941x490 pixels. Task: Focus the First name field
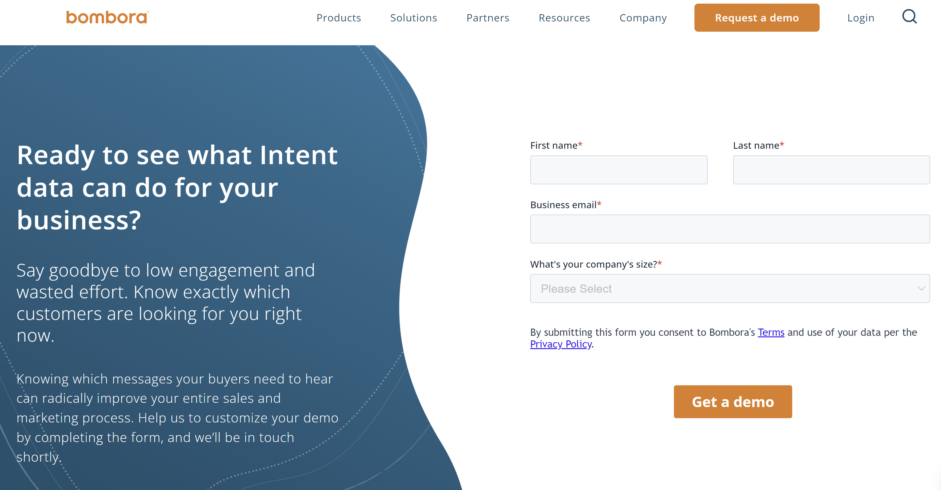pos(618,170)
